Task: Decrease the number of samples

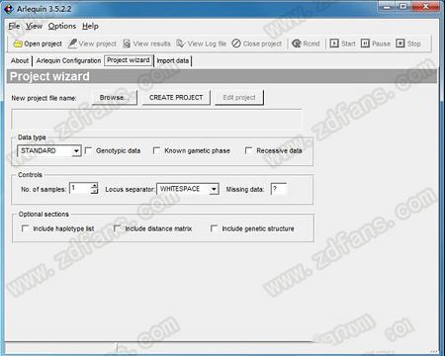Action: 94,192
